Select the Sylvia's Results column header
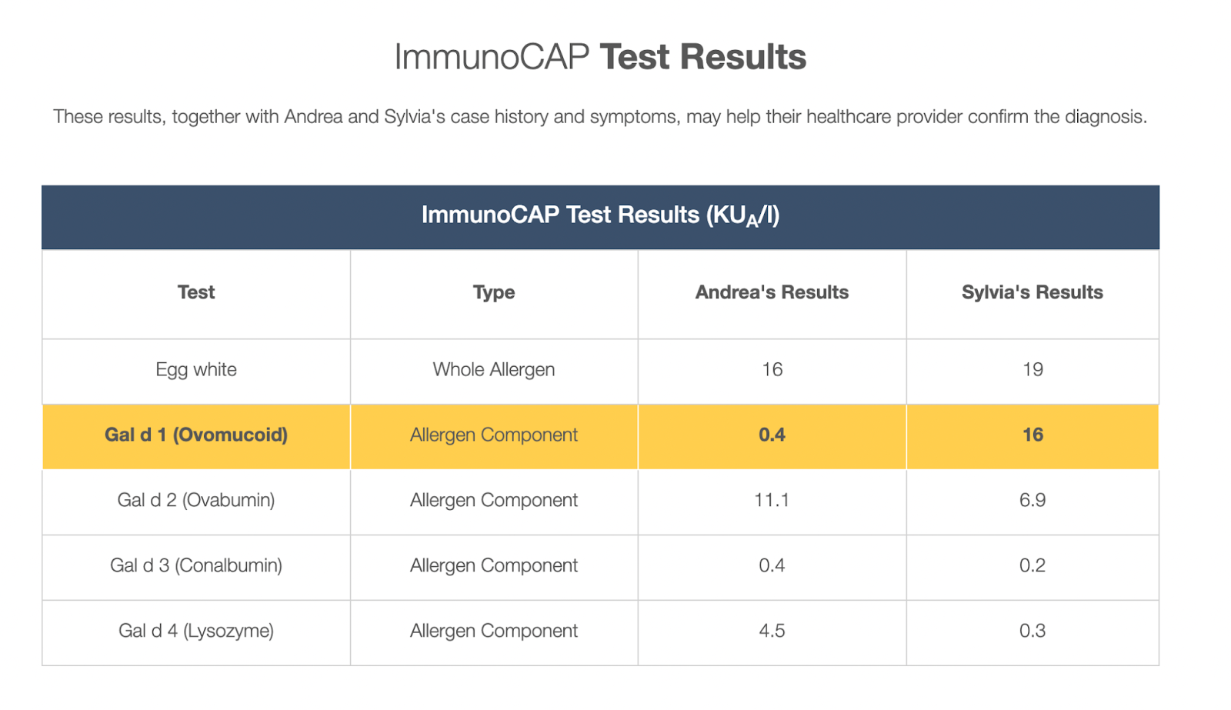This screenshot has width=1231, height=710. coord(1033,292)
